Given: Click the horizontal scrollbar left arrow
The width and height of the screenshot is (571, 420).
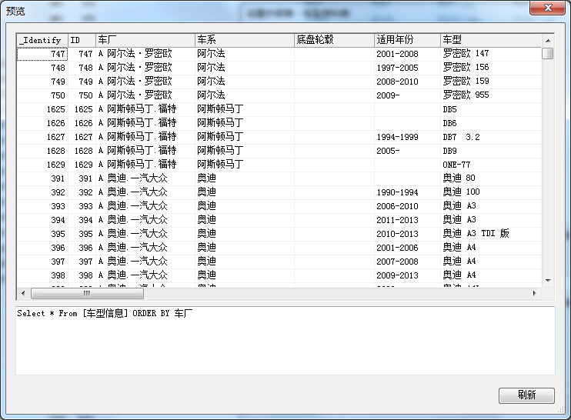Looking at the screenshot, I should pos(23,293).
